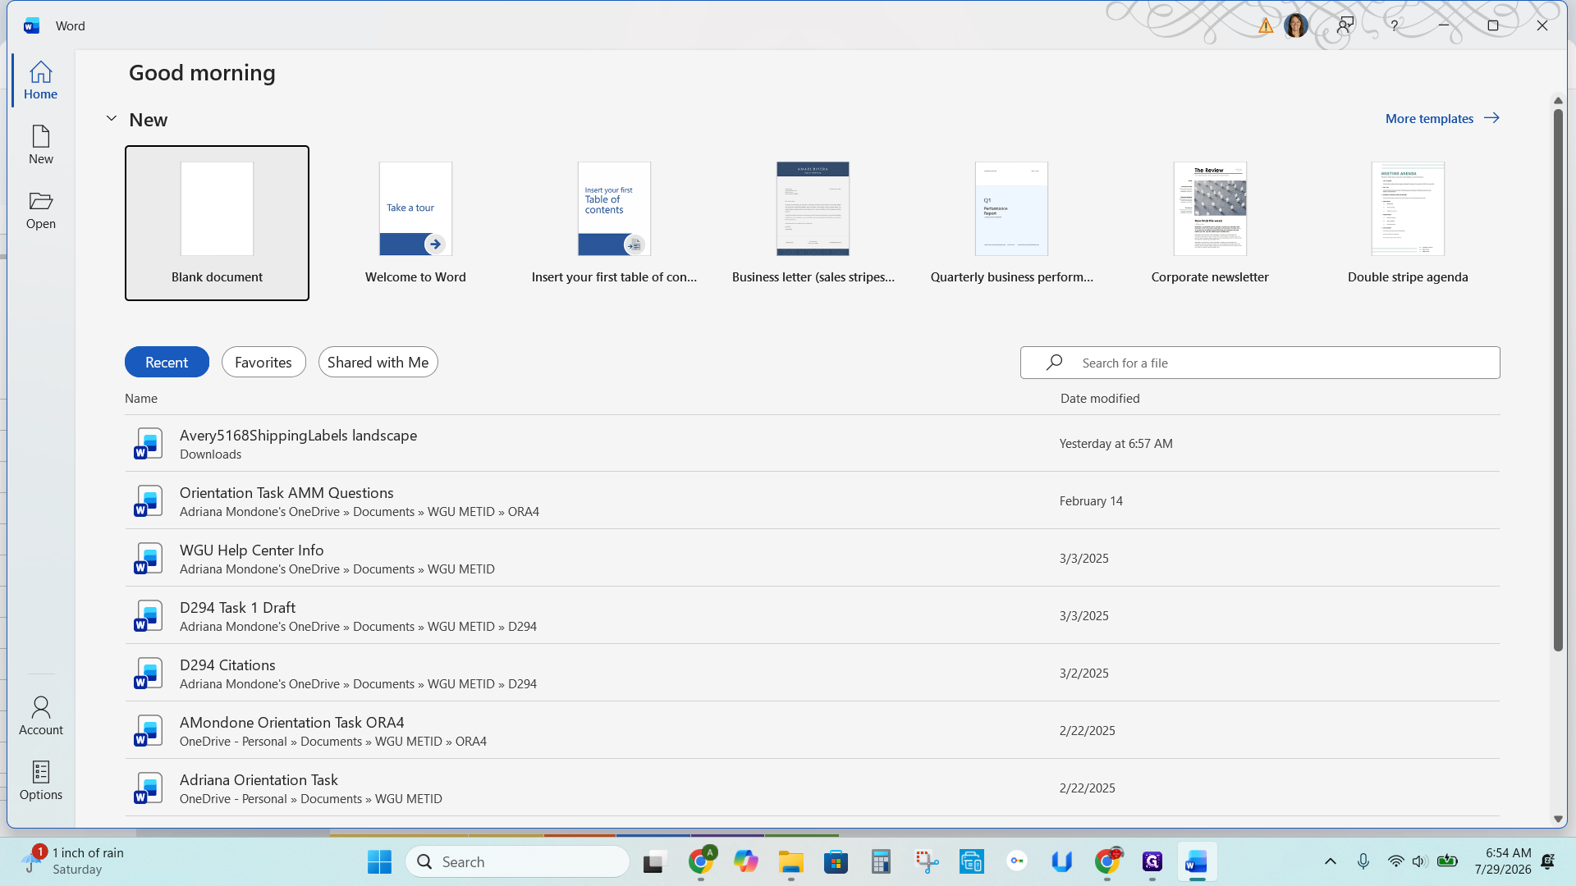Click the warning alert icon in title bar
Image resolution: width=1576 pixels, height=886 pixels.
coord(1266,26)
